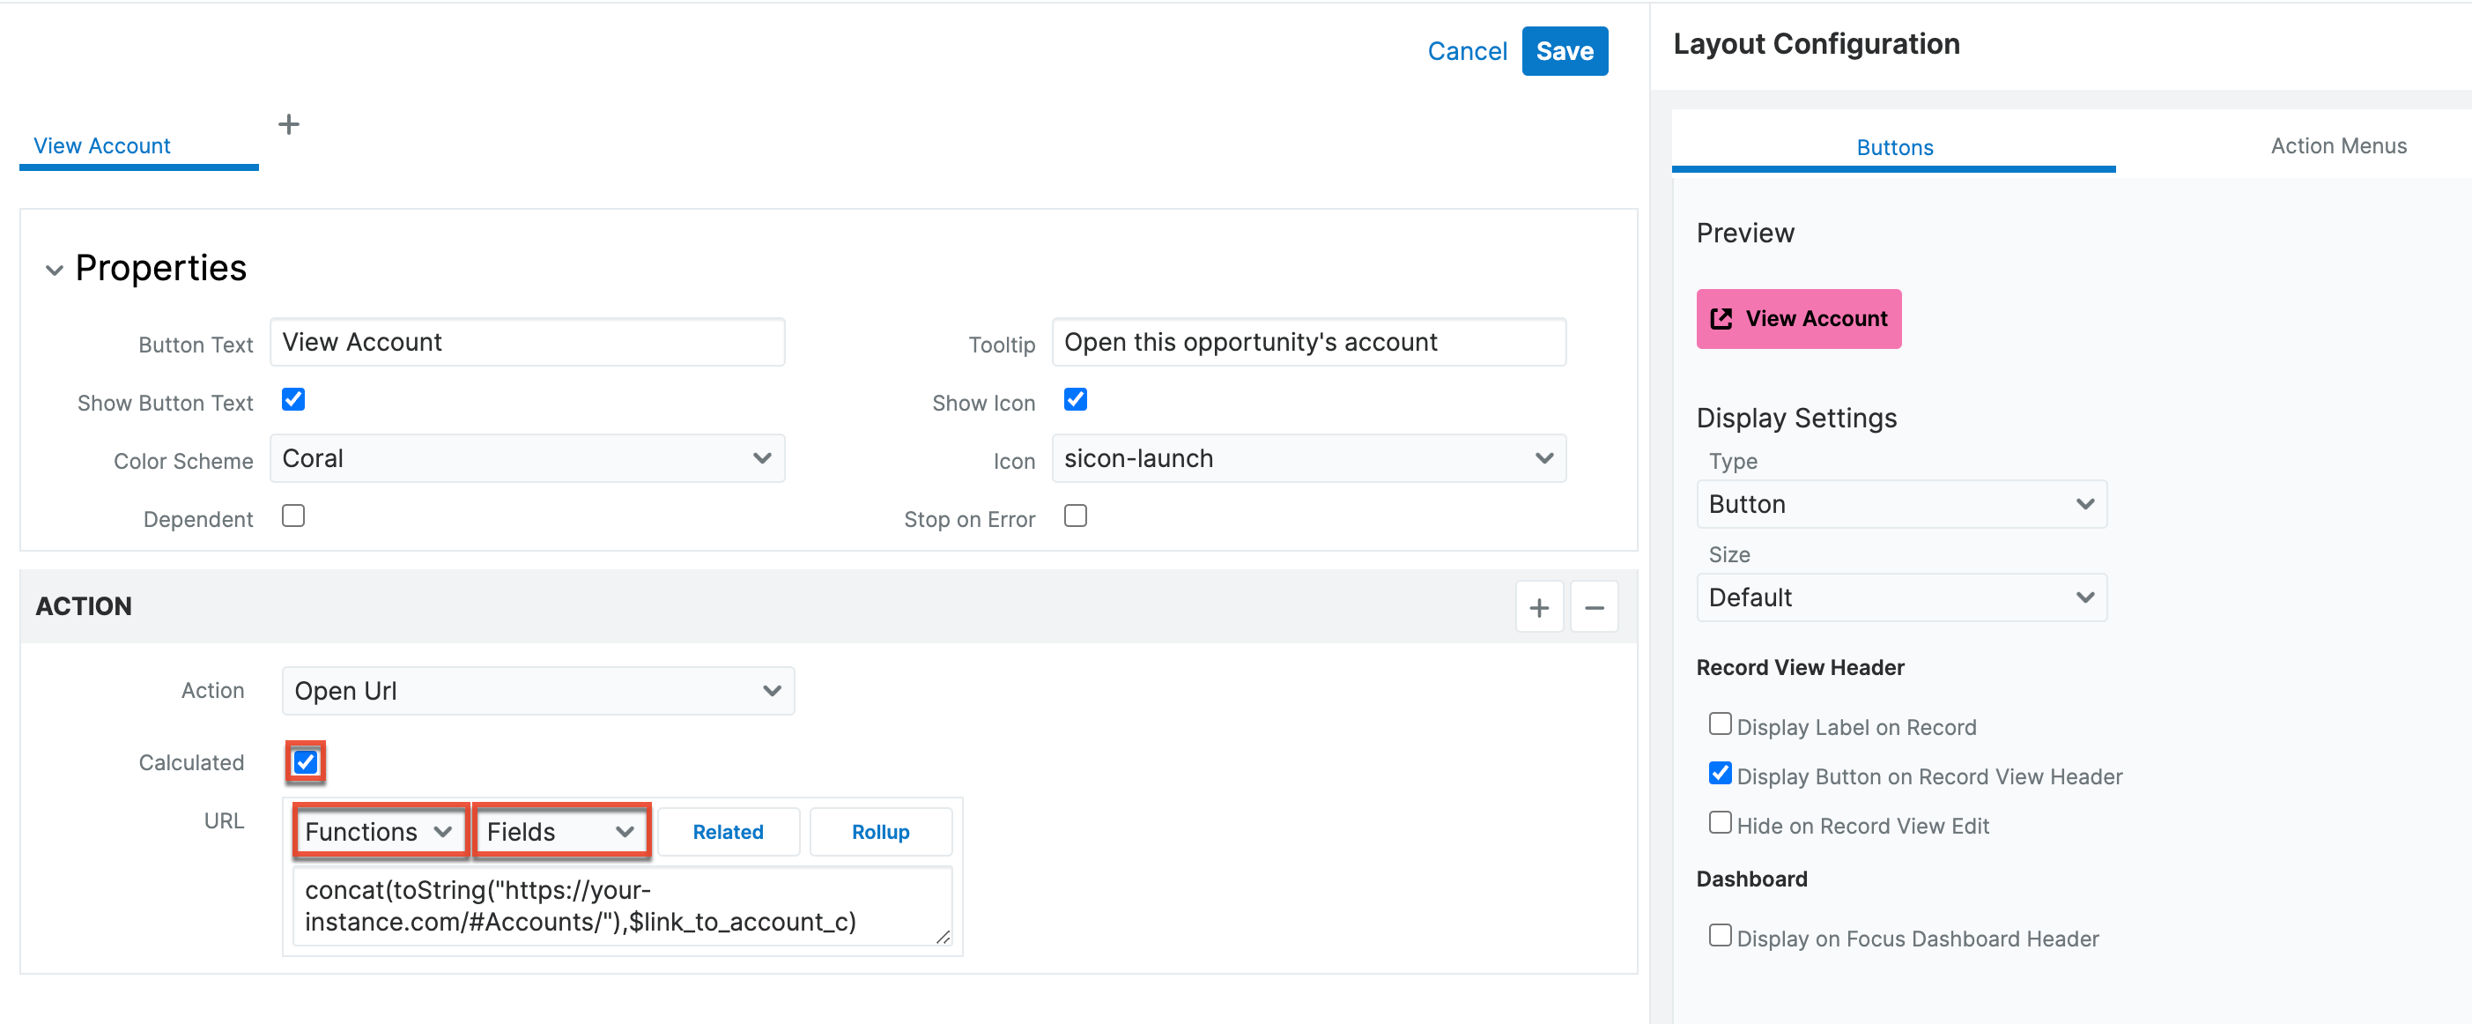Enable the Dependent checkbox
The image size is (2472, 1024).
click(x=292, y=516)
